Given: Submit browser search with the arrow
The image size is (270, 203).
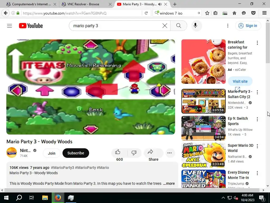Looking at the screenshot, I should click(199, 13).
